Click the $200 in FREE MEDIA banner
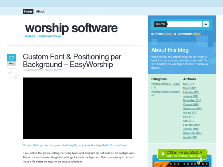The width and height of the screenshot is (223, 167). click(182, 154)
